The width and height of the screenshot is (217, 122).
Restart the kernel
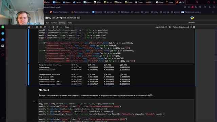point(57,27)
